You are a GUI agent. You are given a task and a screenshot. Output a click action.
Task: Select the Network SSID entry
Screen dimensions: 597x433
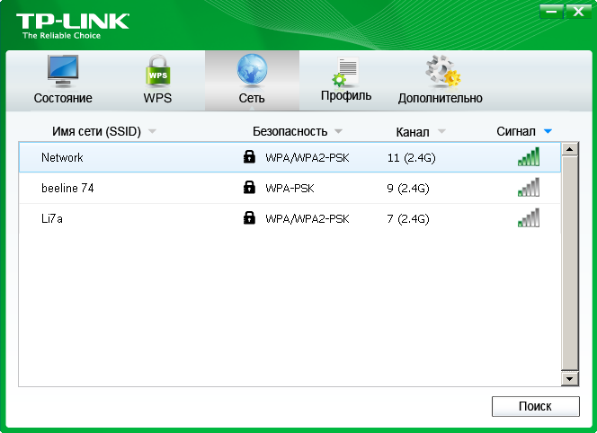[x=62, y=157]
